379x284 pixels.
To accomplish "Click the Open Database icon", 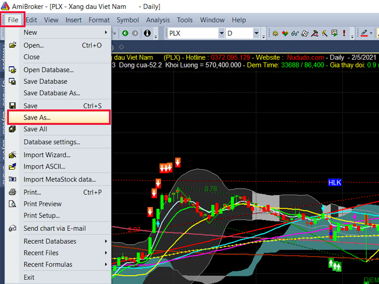I will 12,70.
